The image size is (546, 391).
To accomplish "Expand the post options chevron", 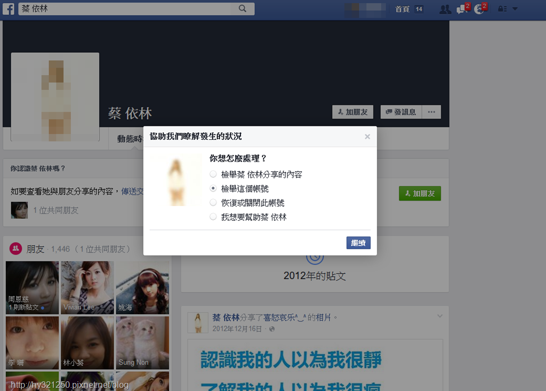I will tap(440, 316).
